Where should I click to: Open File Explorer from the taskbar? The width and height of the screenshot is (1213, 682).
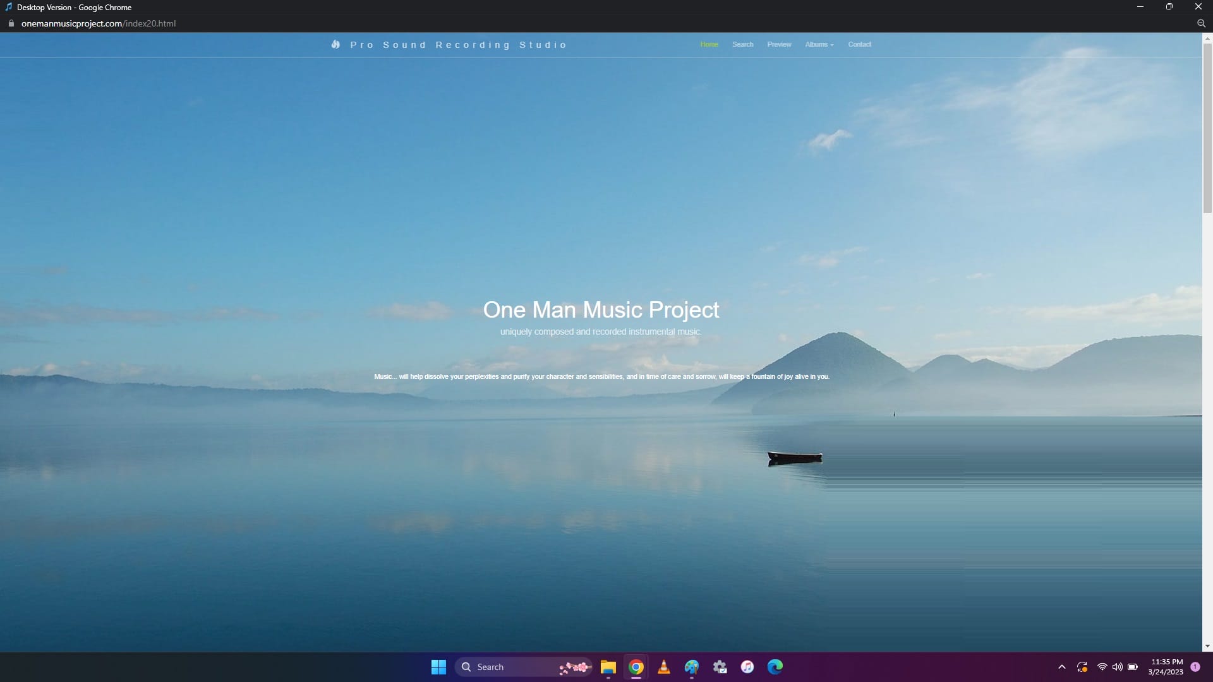[608, 667]
